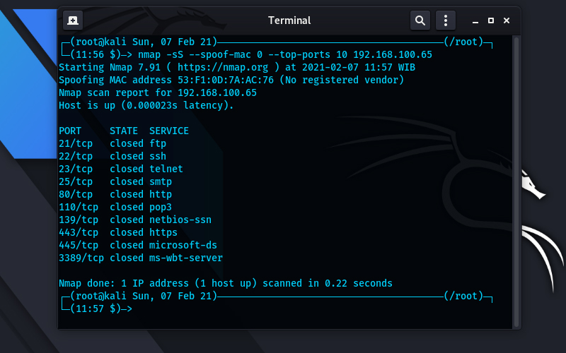Click the SERVICE column header
Viewport: 566px width, 353px height.
(169, 131)
